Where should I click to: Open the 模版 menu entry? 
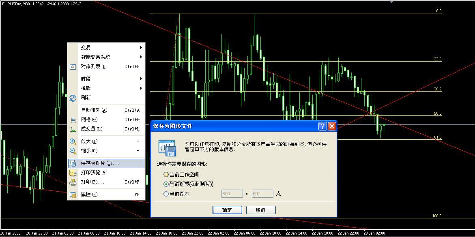tap(106, 88)
